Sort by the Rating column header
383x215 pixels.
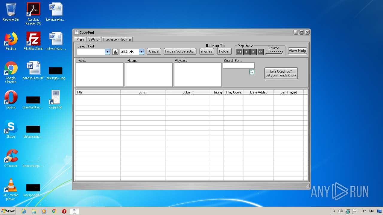click(217, 92)
